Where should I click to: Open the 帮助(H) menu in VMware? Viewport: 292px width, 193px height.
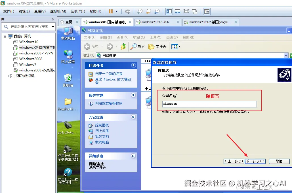[96, 11]
